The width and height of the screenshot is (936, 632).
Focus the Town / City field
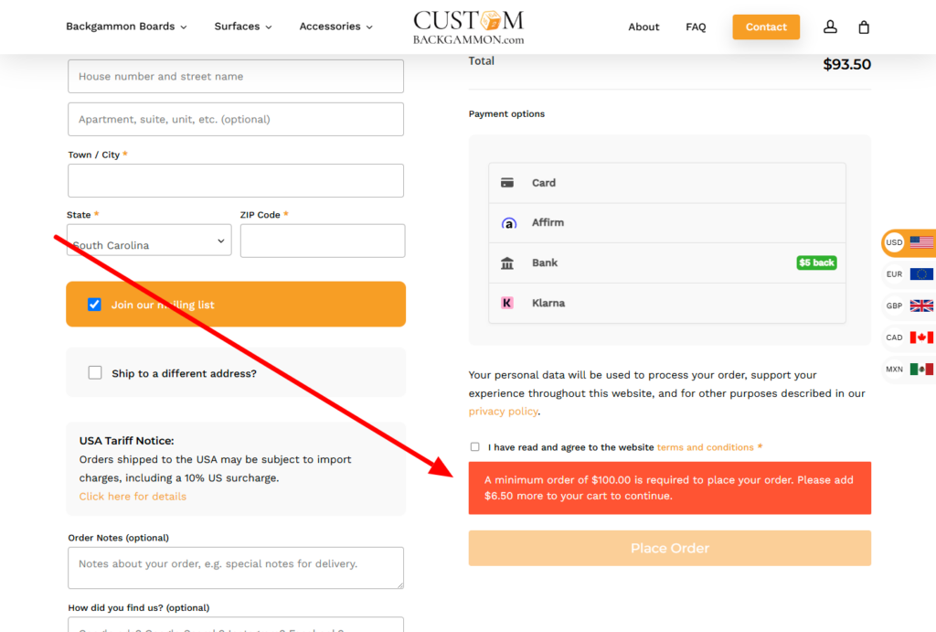pos(236,180)
